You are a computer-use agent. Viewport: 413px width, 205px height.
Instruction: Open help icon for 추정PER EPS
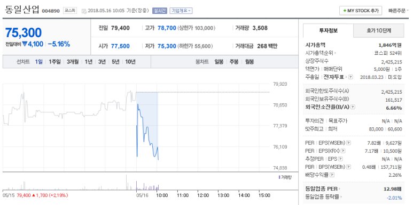coord(340,159)
